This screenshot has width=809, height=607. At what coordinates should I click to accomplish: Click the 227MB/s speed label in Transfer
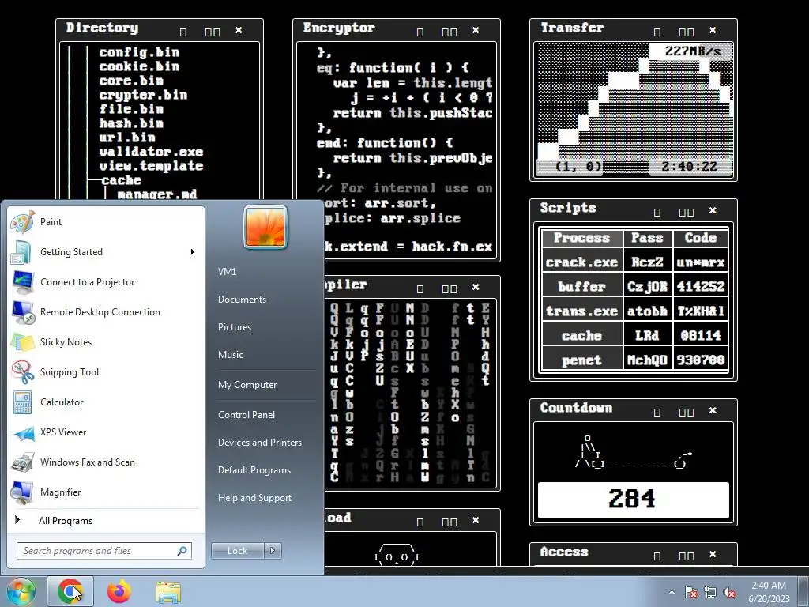(692, 51)
